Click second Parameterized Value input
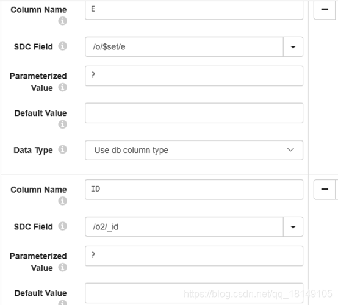 [x=194, y=256]
